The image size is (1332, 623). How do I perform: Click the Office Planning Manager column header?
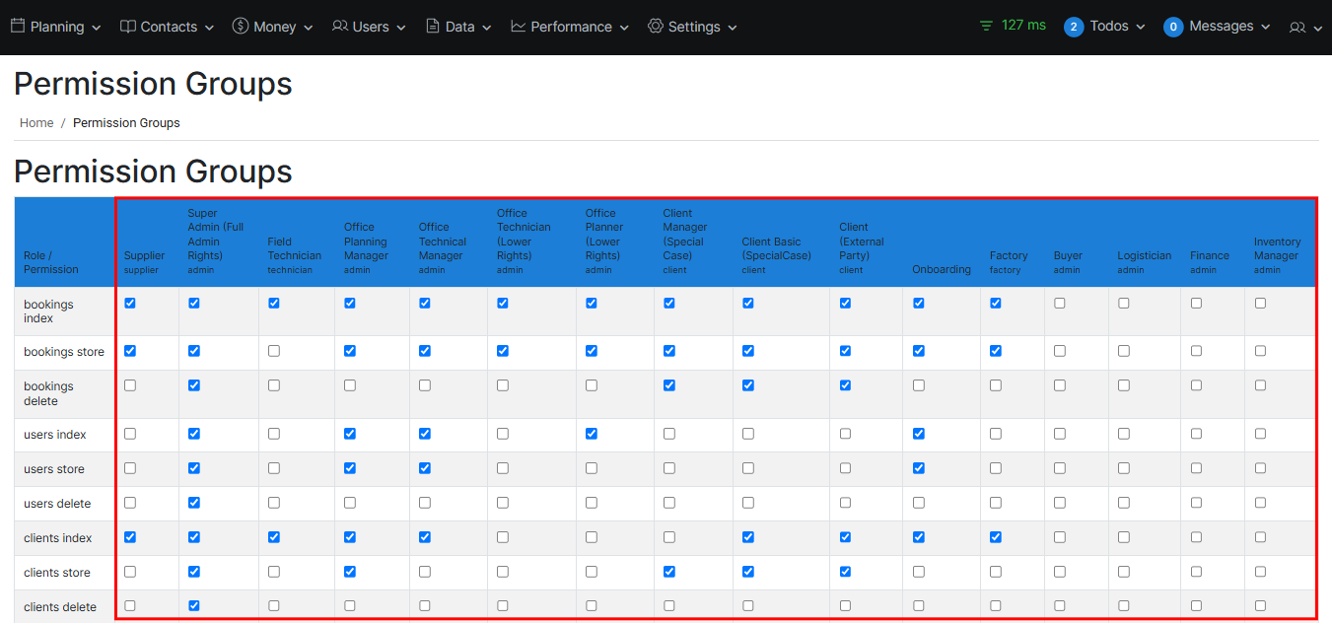click(366, 242)
